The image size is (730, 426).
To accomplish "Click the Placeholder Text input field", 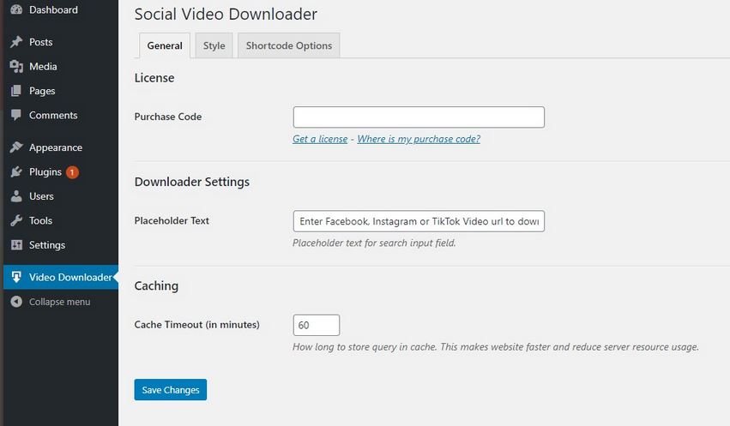I will pos(419,221).
